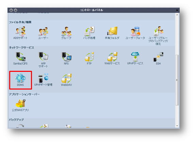The image size is (194, 143).
Task: Open the ユーザークォータ icon
Action: [135, 33]
